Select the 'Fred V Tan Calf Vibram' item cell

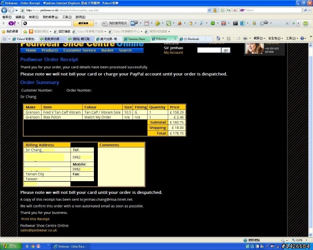[x=62, y=112]
